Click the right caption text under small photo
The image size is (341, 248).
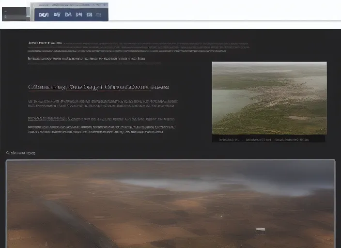pos(291,139)
